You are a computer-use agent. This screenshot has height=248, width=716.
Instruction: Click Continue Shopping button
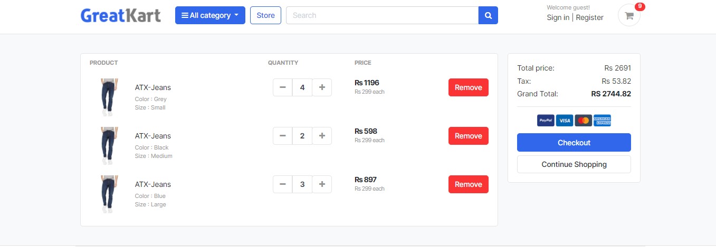pos(574,164)
